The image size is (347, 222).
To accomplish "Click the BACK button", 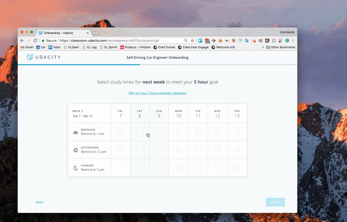I will tap(40, 202).
